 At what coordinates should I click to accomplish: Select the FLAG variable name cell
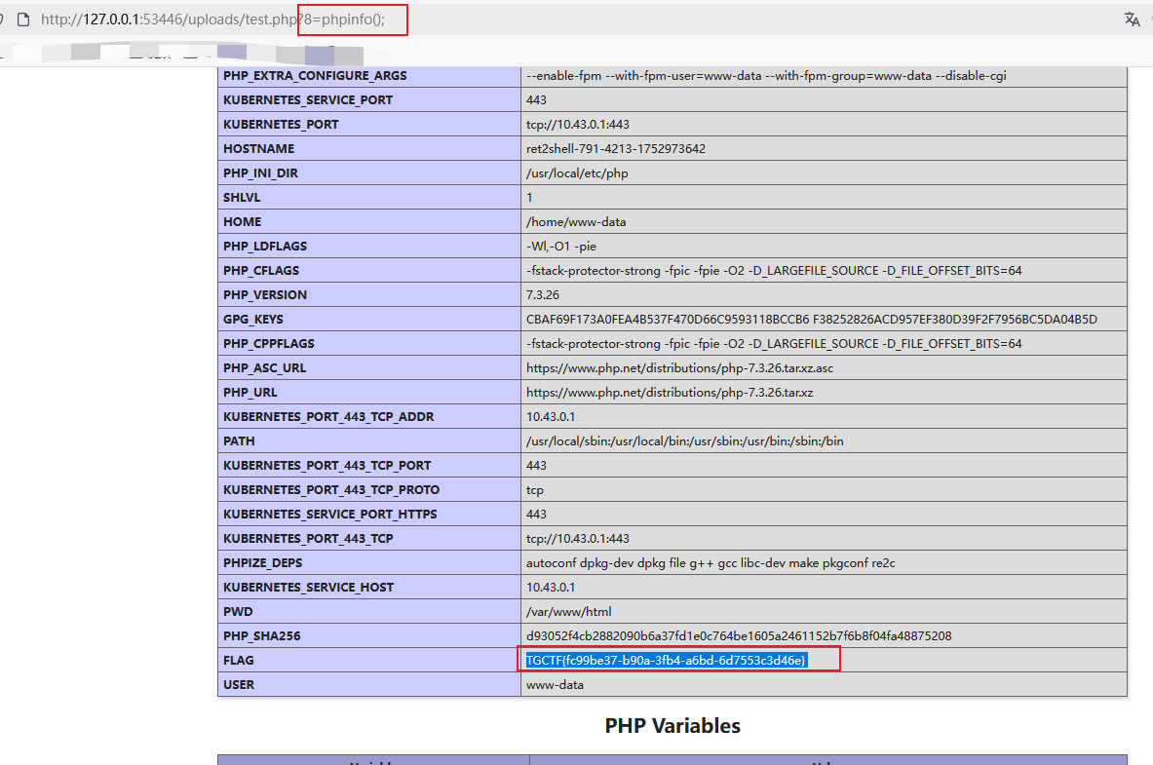(x=369, y=661)
